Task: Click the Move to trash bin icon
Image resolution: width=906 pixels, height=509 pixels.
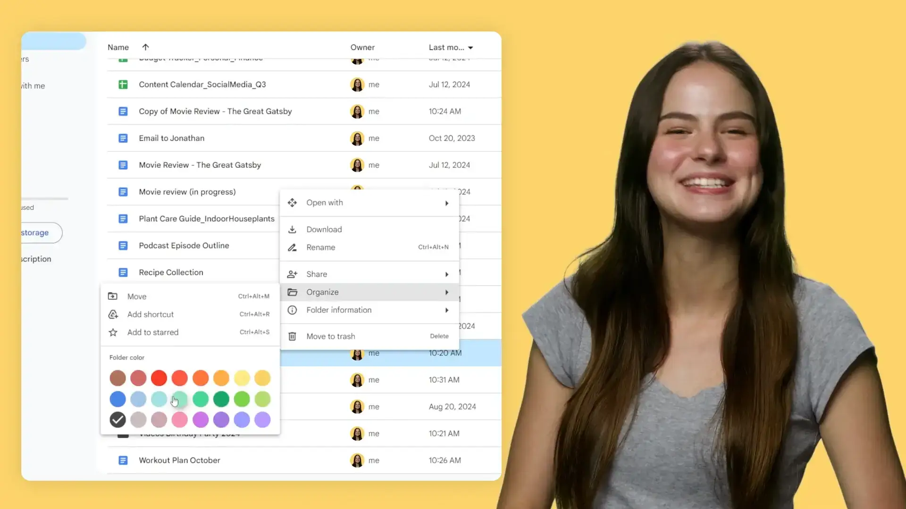Action: [x=292, y=337]
